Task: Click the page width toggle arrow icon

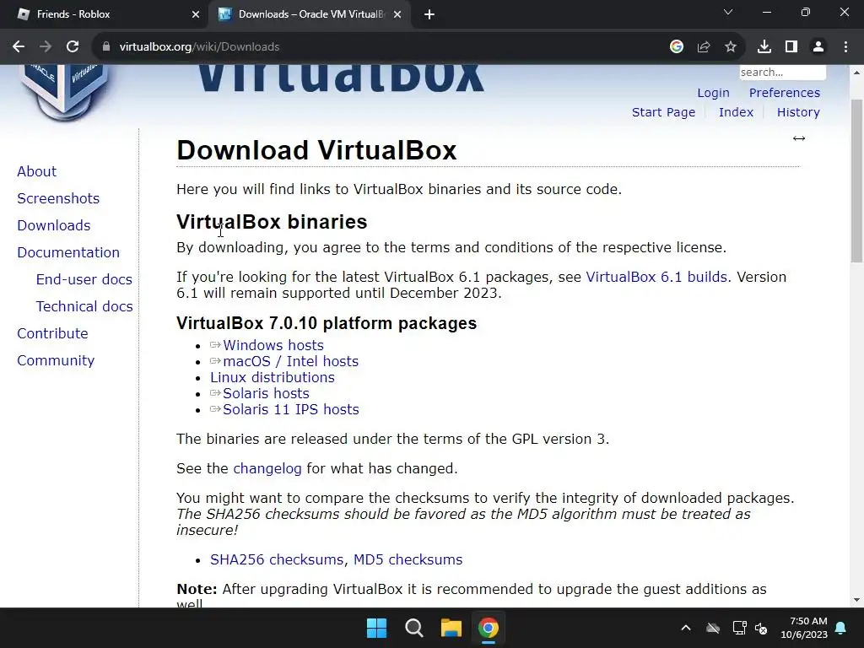Action: click(x=799, y=138)
